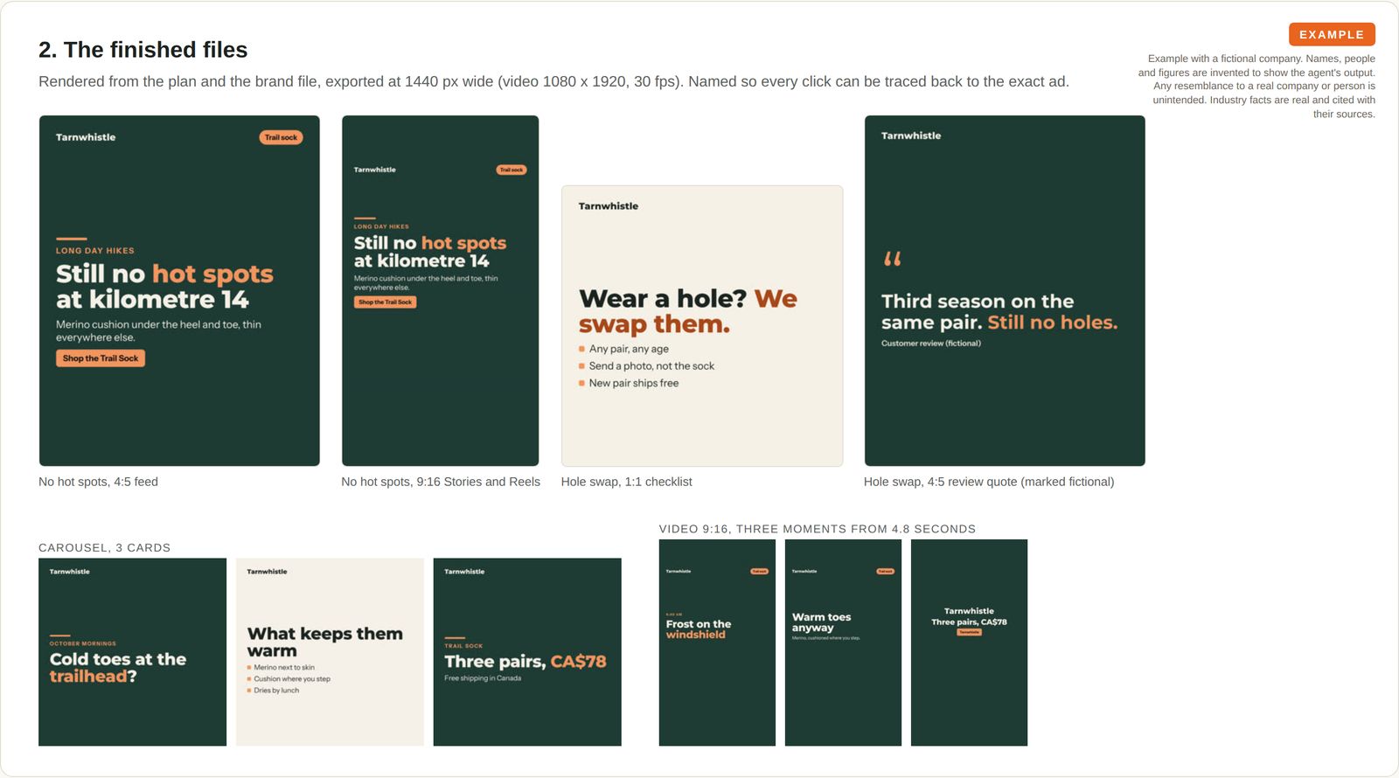Click the Shop the Trail Sock button in the 4:5 feed ad
The image size is (1399, 778).
(101, 358)
